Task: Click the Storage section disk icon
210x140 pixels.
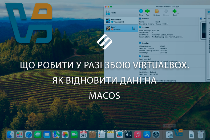Action: [x=140, y=56]
